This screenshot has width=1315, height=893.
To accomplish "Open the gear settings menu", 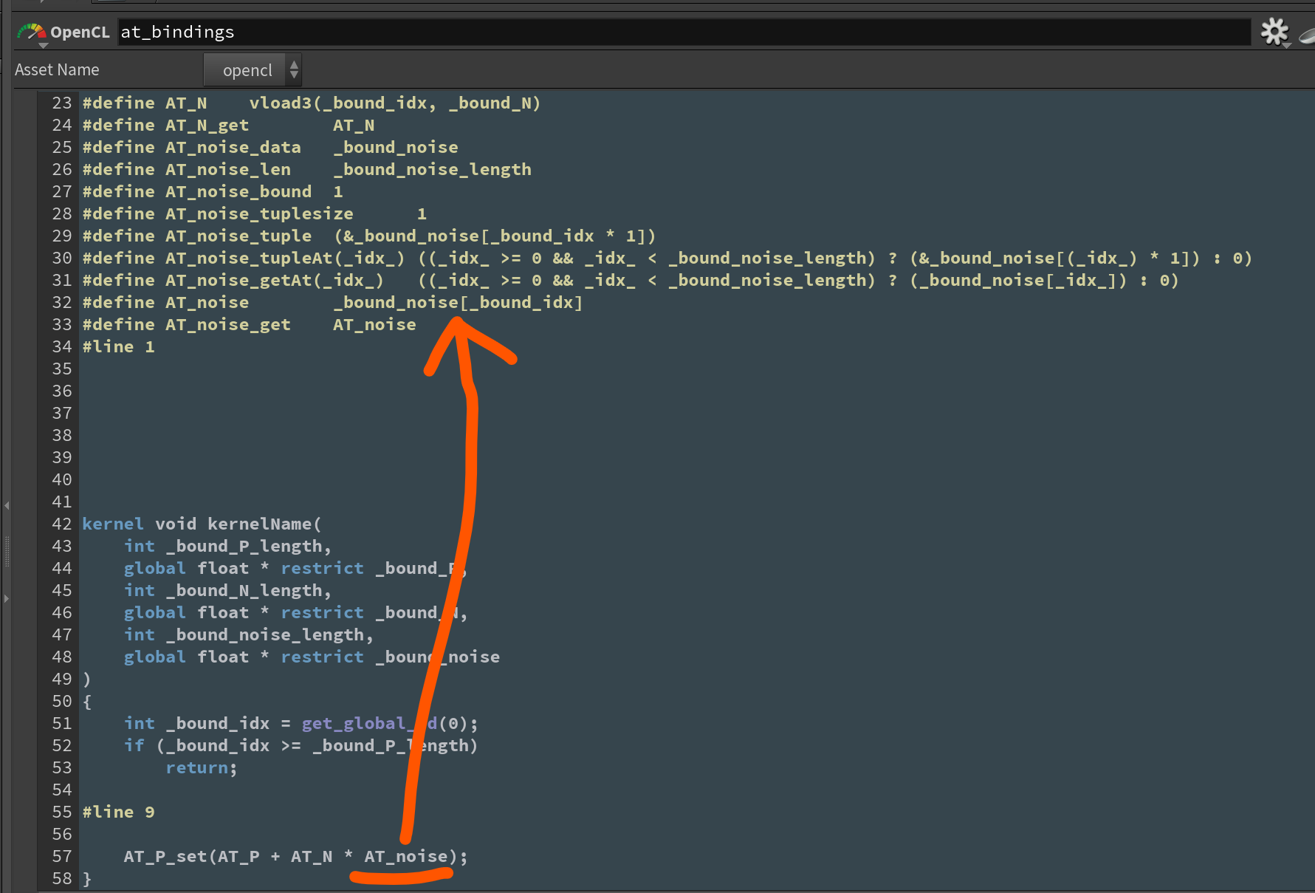I will coord(1274,32).
